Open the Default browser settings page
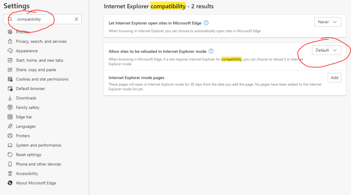Screen dimensions: 351x195 30,89
